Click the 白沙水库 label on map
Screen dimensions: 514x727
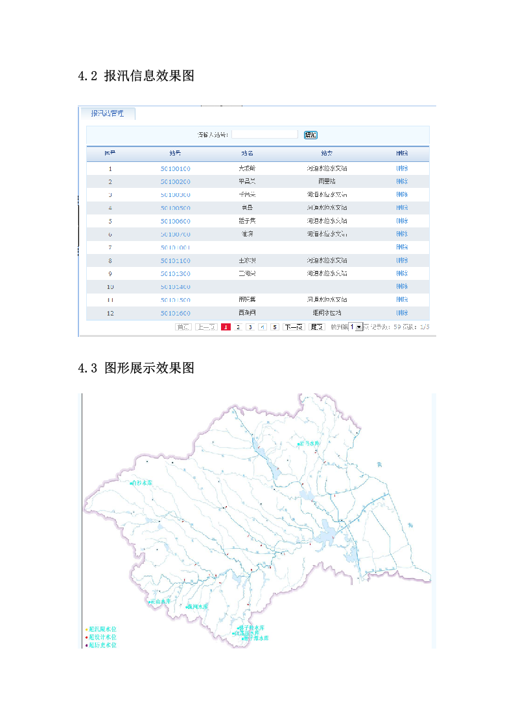141,483
